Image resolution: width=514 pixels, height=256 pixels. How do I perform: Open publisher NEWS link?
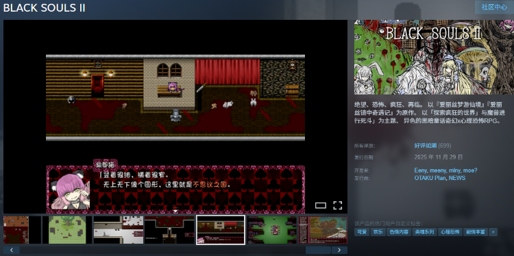(457, 178)
